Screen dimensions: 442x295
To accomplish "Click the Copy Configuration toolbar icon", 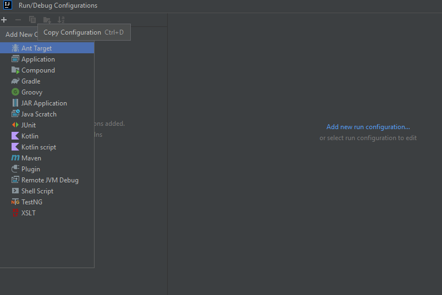I will pos(32,20).
